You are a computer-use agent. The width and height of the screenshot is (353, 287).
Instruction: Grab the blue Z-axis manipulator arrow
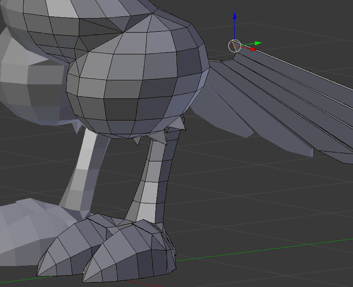(x=235, y=16)
